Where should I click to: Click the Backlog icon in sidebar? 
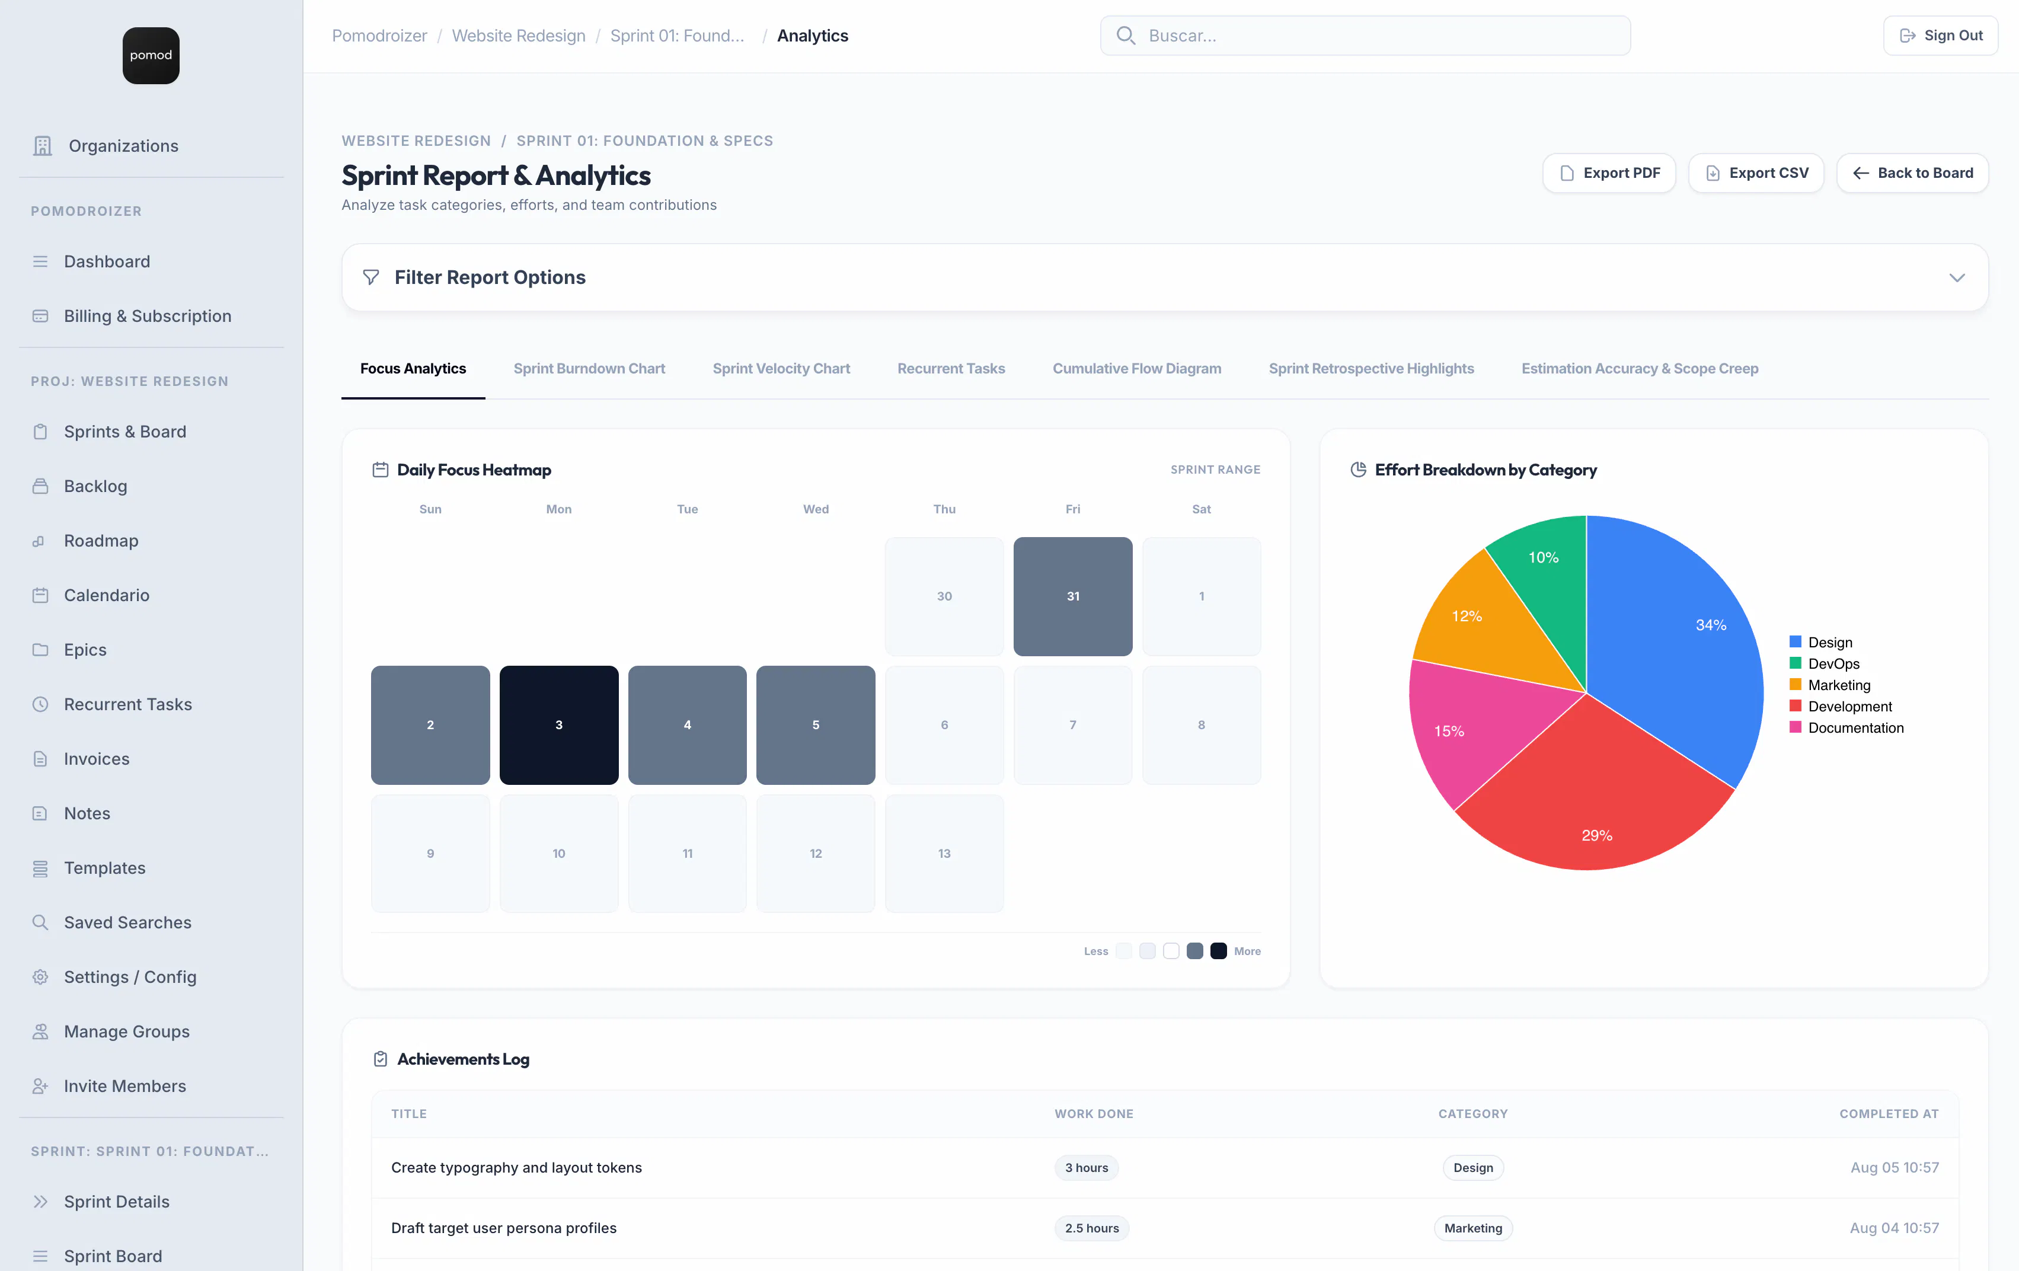click(x=40, y=486)
